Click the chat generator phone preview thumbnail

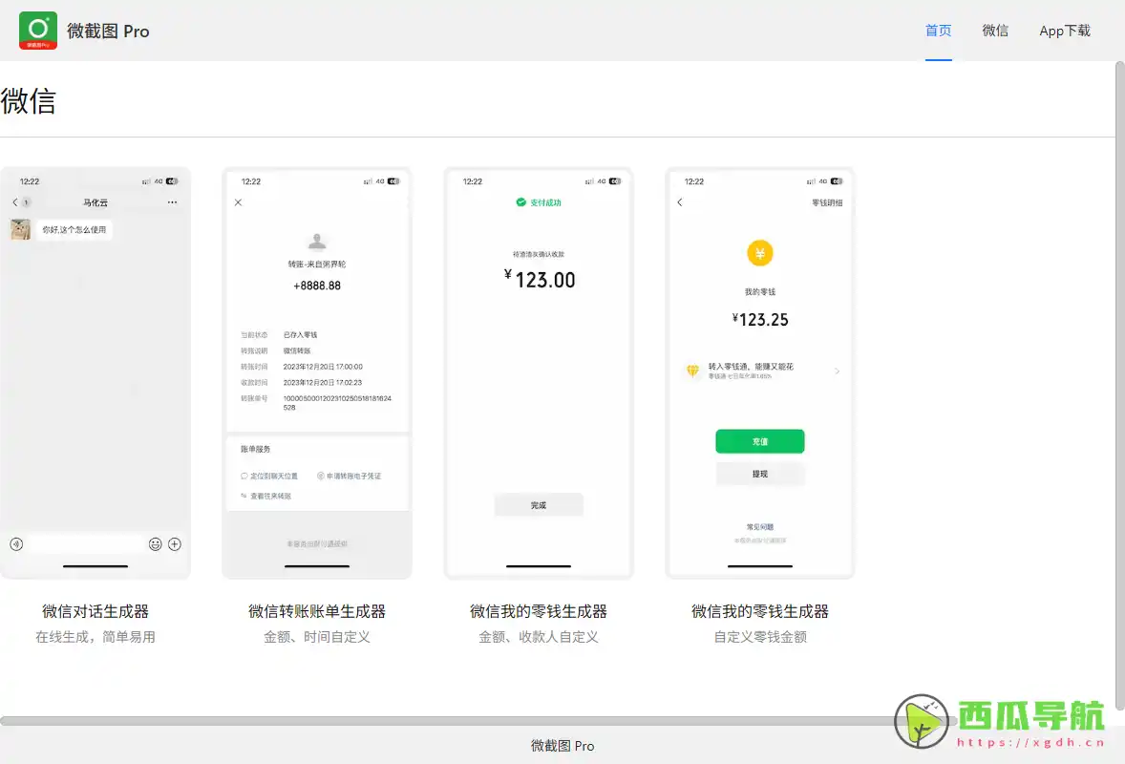(96, 373)
